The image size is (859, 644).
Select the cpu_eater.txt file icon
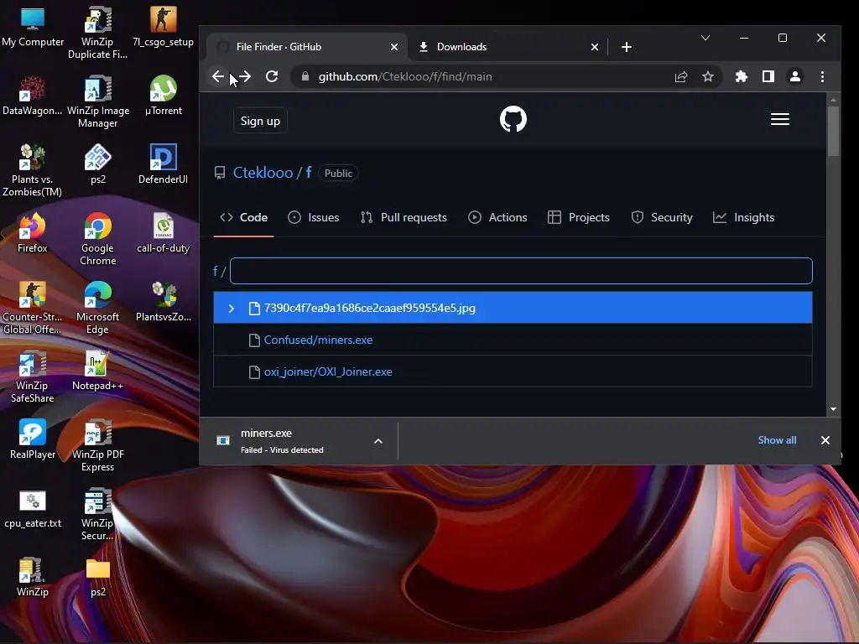[33, 509]
